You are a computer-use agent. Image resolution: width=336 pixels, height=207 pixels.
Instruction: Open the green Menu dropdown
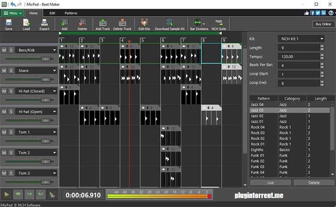coord(12,13)
